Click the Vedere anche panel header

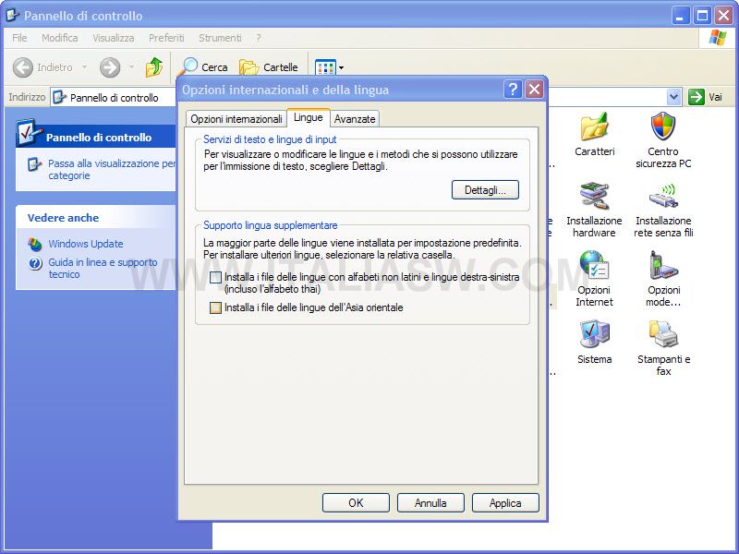click(96, 218)
